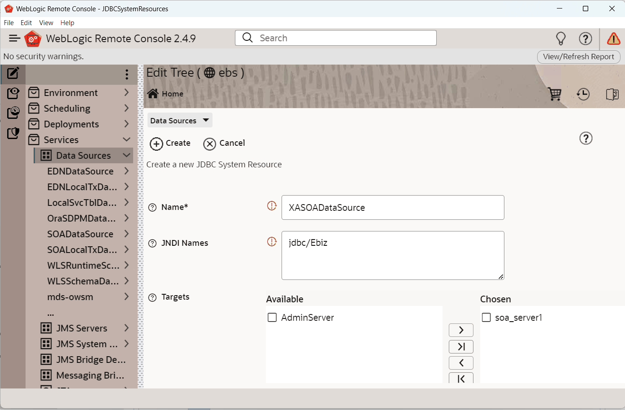Click the Name field containing XASOADataSource

(x=393, y=207)
